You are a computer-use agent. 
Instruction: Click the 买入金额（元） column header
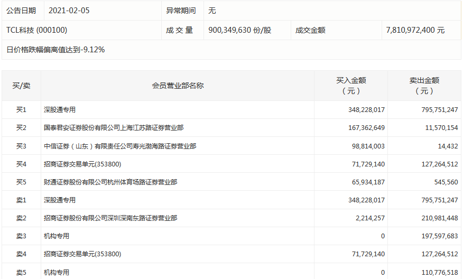[351, 86]
